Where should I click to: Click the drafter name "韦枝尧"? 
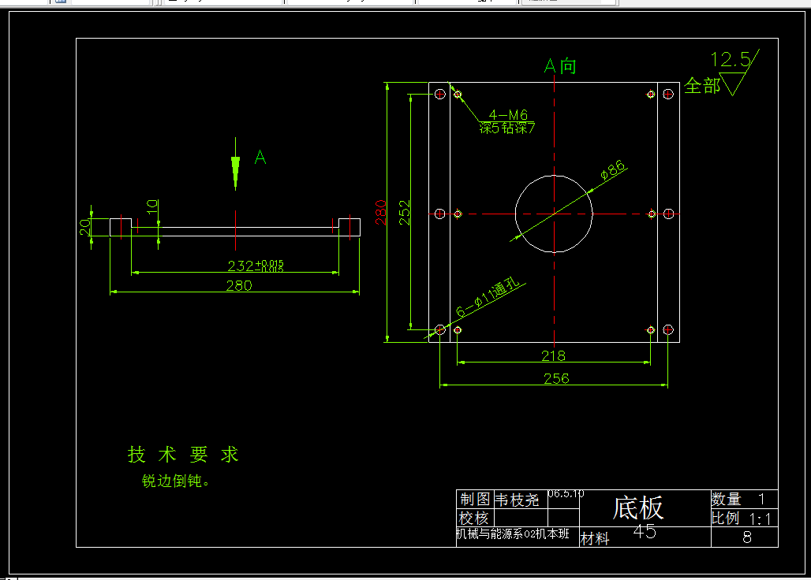pos(517,500)
